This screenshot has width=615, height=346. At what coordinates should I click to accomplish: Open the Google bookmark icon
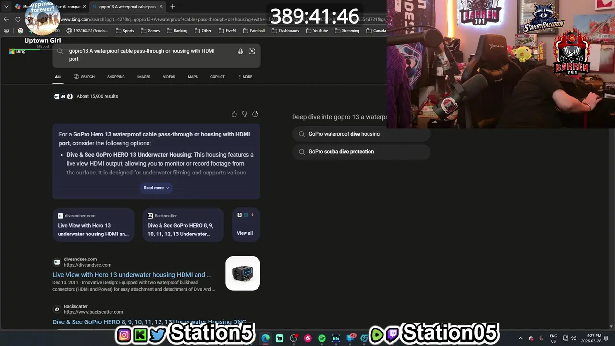point(20,31)
